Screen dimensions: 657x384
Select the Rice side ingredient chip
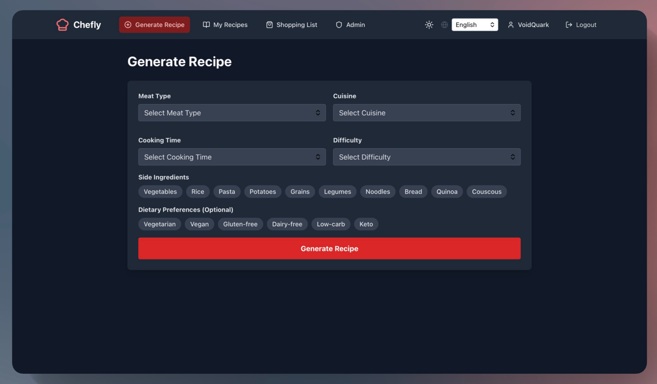tap(198, 191)
